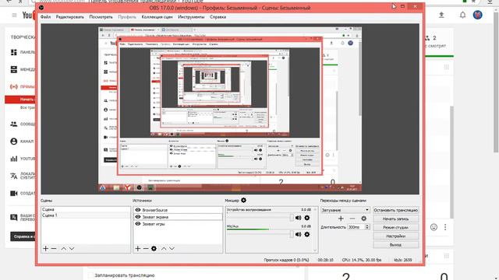Click the Выход button

click(x=395, y=245)
